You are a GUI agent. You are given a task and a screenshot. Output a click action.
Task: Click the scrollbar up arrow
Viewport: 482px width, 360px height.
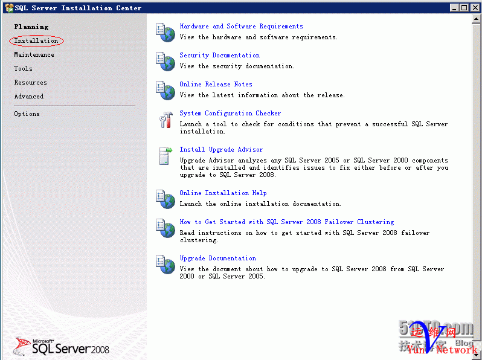tap(476, 19)
